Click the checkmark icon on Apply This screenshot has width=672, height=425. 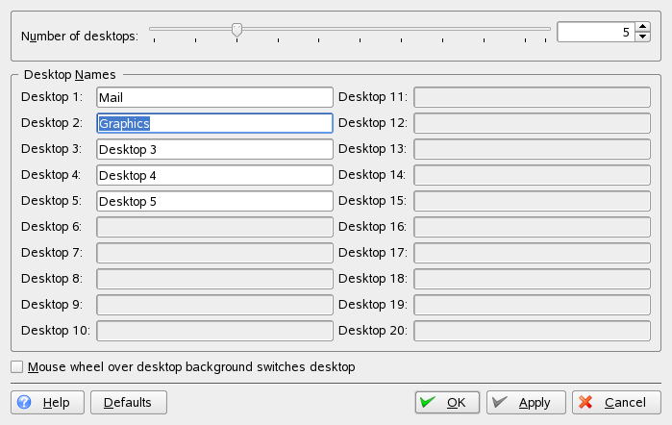500,402
